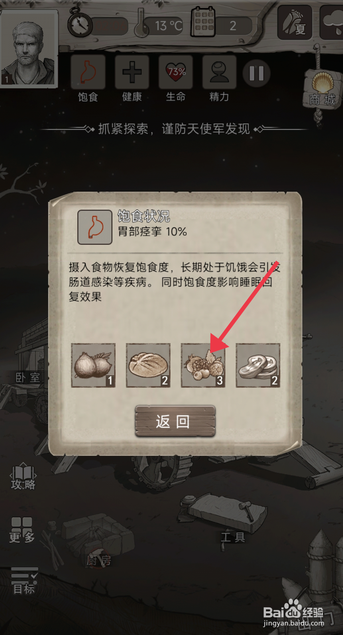Eat the berries food item

[203, 365]
